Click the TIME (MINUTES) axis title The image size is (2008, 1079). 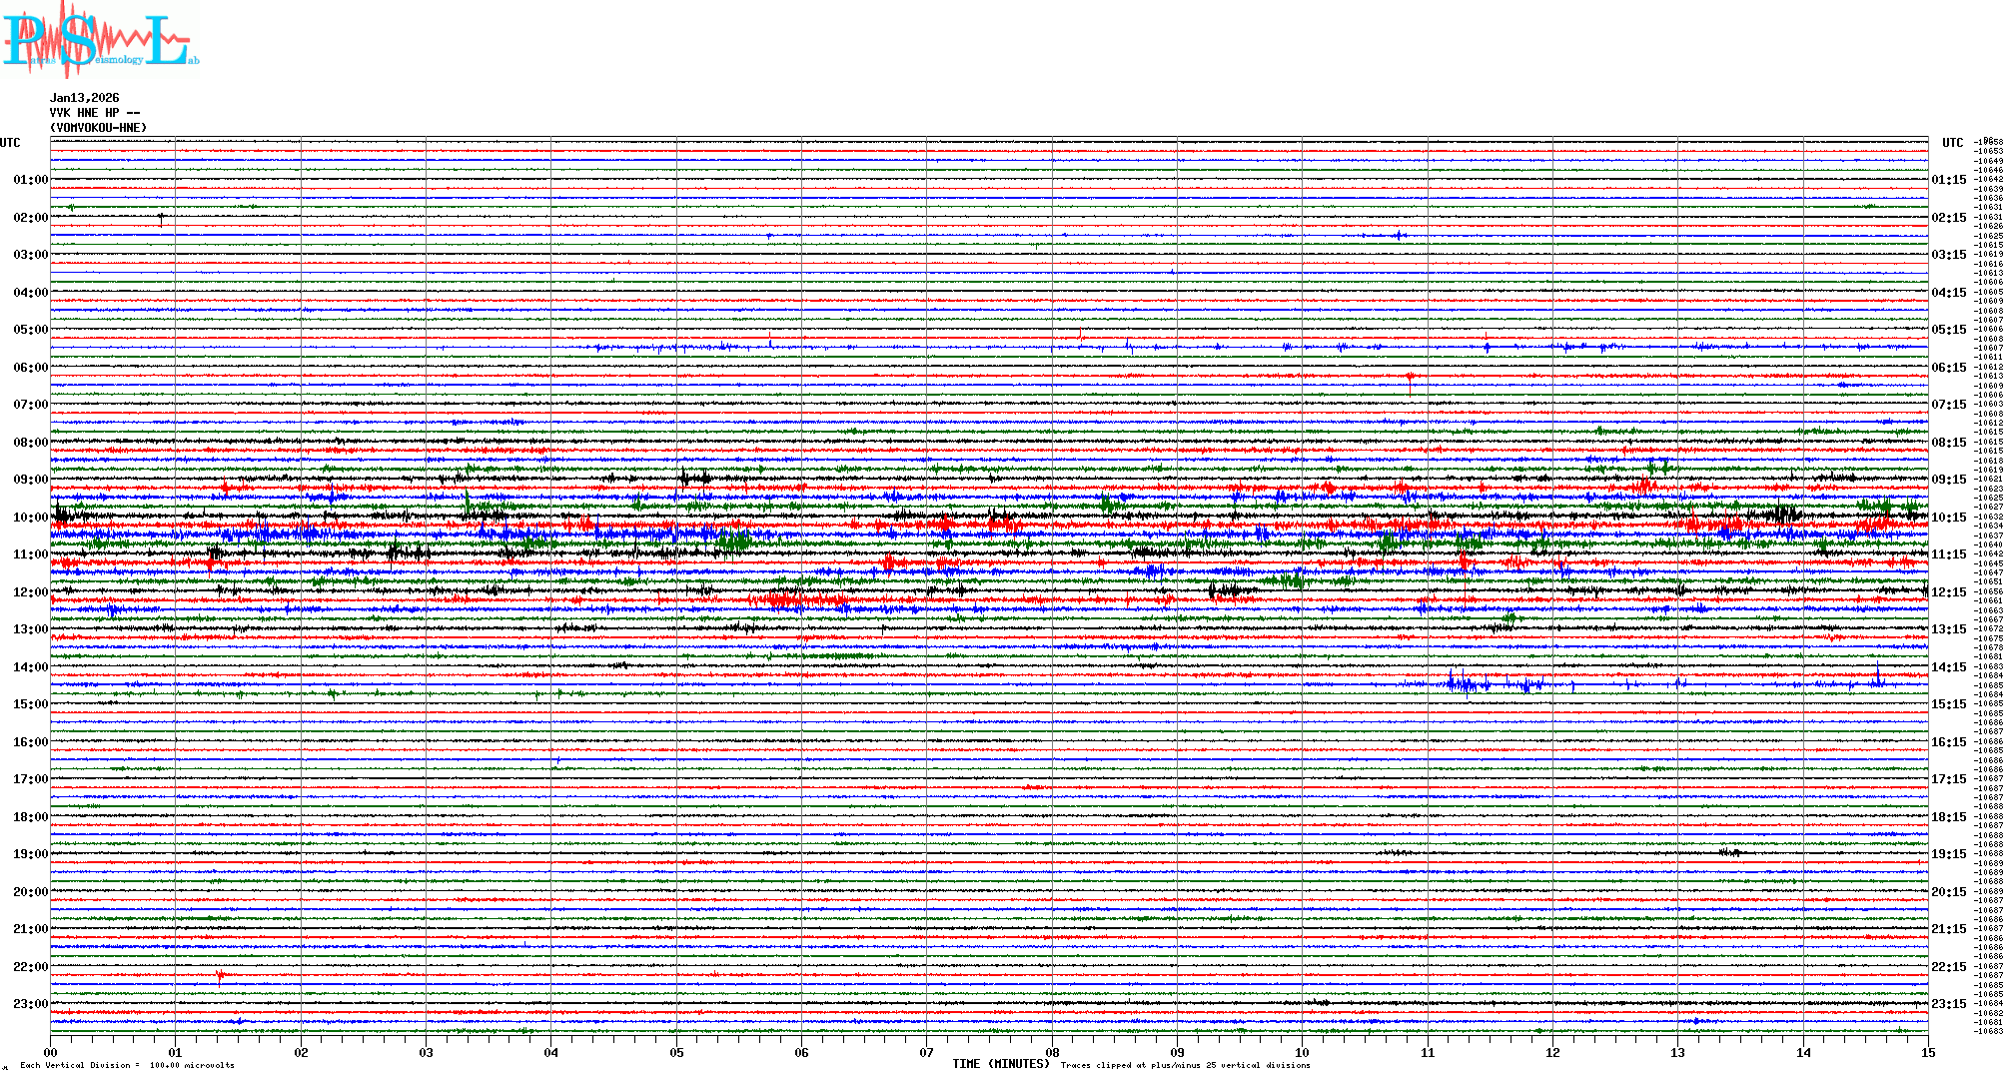(x=1001, y=1064)
